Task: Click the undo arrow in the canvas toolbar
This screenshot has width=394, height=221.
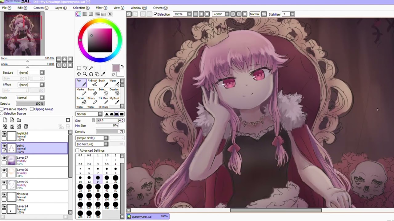Action: point(129,14)
